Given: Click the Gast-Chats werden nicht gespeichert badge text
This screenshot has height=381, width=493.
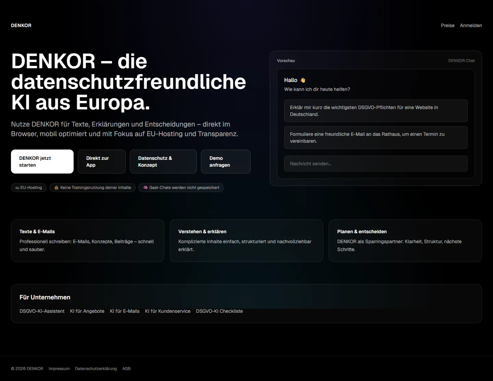Looking at the screenshot, I should click(184, 188).
